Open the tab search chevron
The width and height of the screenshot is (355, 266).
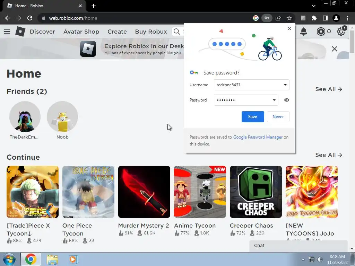[x=313, y=6]
